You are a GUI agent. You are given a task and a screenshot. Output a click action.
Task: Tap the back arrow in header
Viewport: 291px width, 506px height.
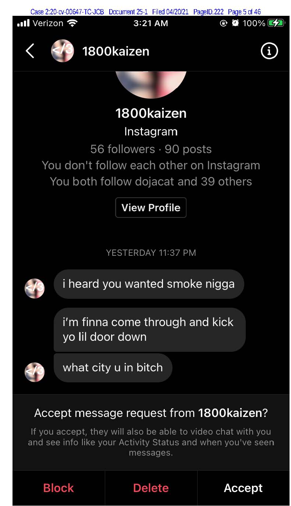[x=30, y=51]
